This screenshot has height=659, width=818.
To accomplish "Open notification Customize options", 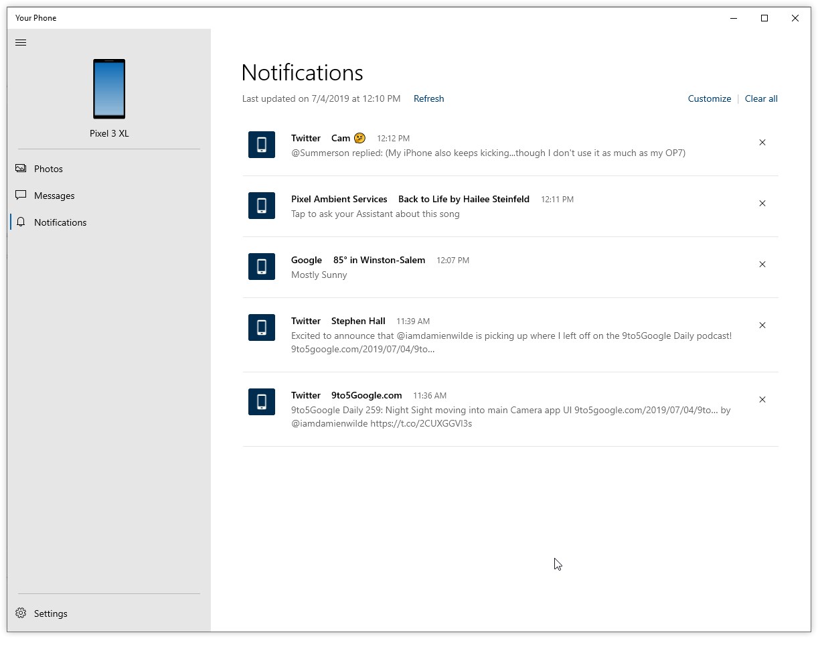I will [x=709, y=98].
